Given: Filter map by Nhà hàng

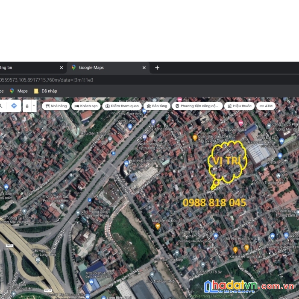Looking at the screenshot, I should tap(56, 106).
